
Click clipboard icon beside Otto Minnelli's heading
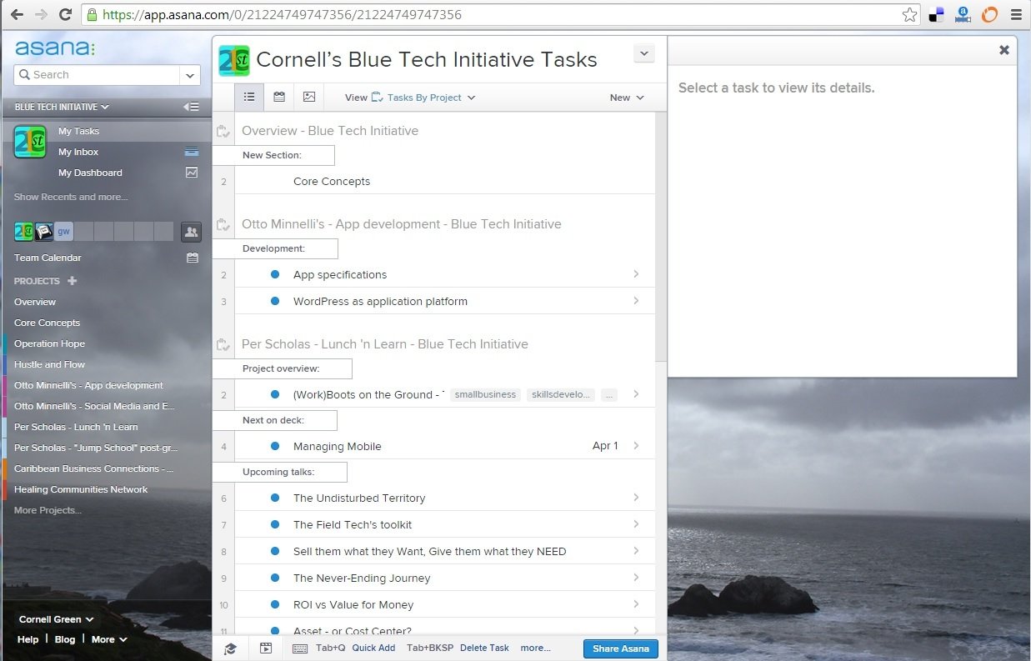(223, 224)
